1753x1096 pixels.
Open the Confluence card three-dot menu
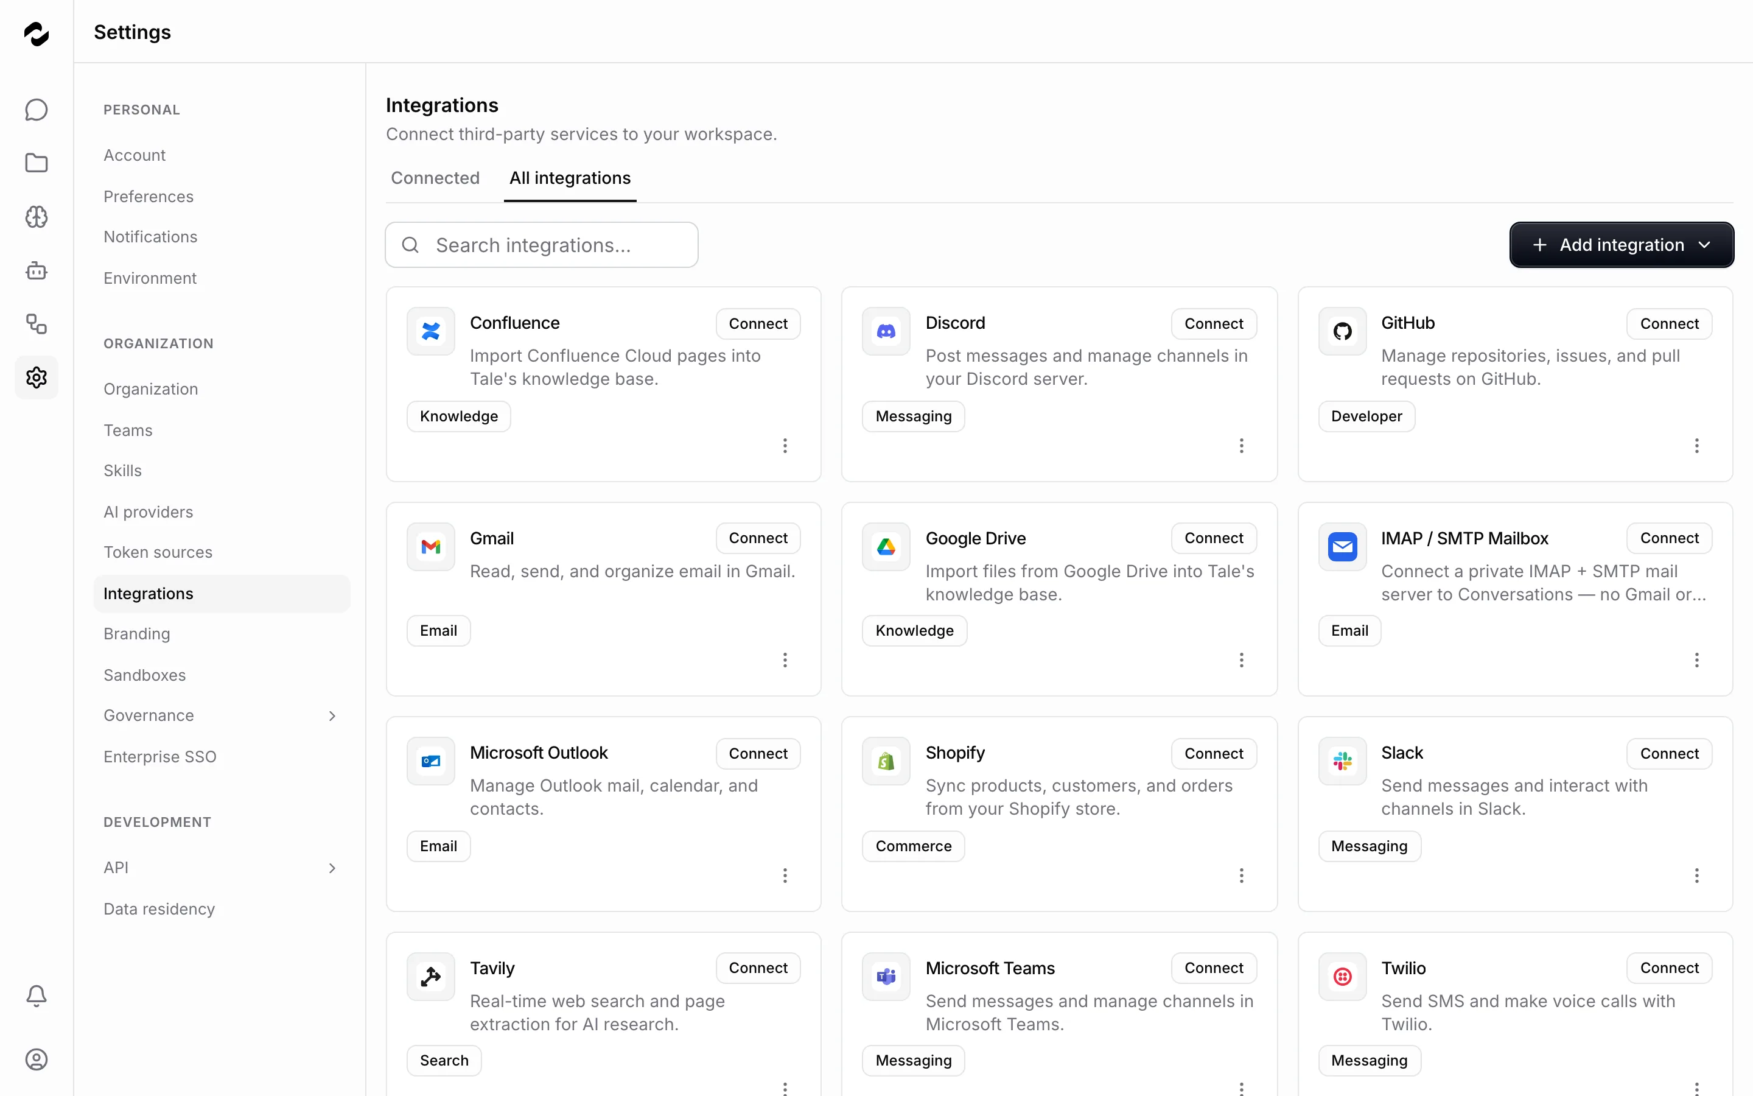coord(785,445)
